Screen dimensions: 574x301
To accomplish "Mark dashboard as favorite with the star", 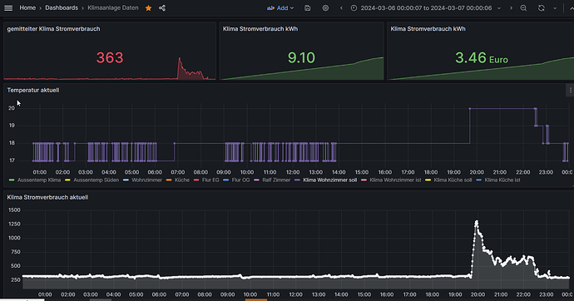I will coord(148,8).
